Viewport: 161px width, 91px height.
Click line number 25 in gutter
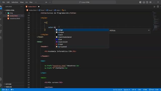pos(28,51)
